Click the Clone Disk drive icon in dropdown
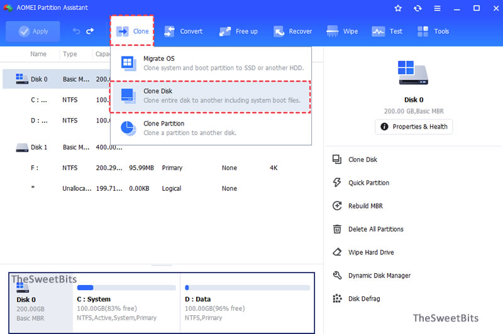 (x=128, y=96)
